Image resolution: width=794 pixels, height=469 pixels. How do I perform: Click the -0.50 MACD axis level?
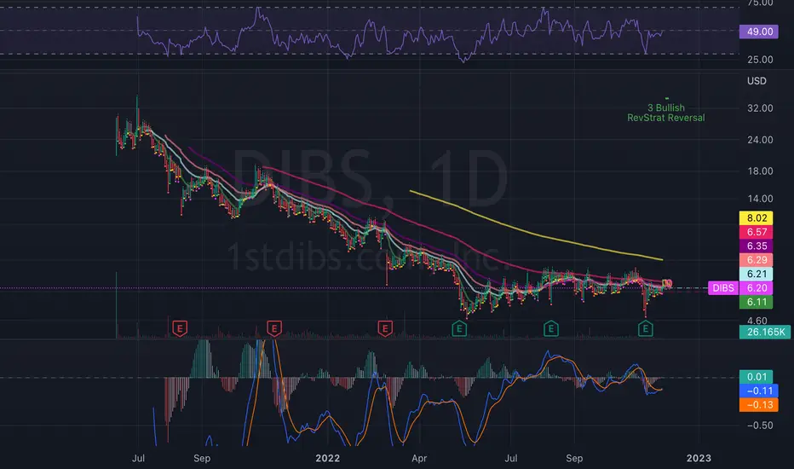(x=760, y=426)
